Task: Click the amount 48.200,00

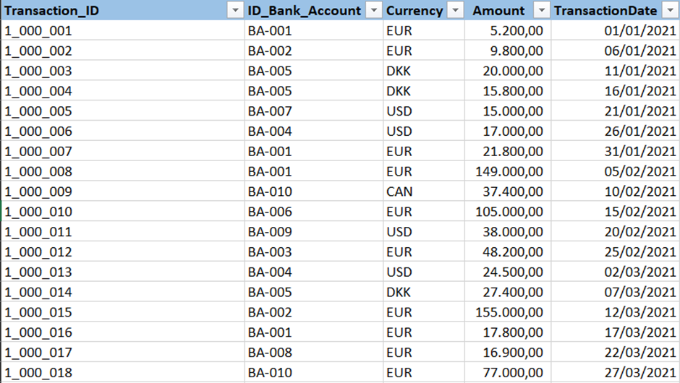Action: point(513,251)
